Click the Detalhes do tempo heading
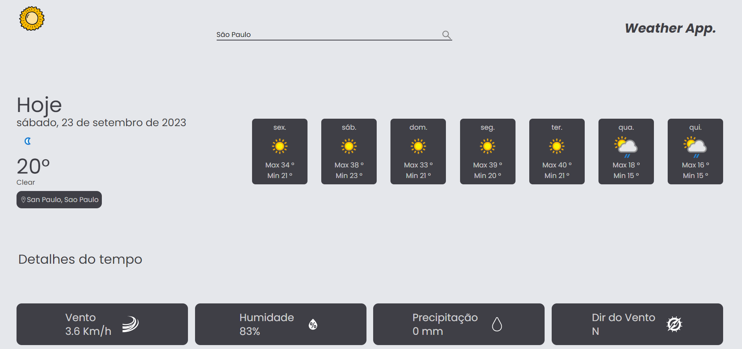Image resolution: width=742 pixels, height=349 pixels. click(x=80, y=259)
